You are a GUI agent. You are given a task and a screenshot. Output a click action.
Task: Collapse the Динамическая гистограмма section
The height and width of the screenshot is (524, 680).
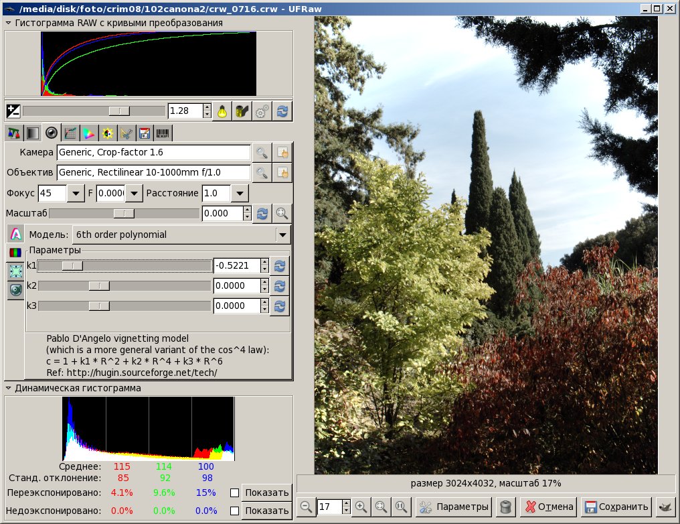click(x=8, y=388)
